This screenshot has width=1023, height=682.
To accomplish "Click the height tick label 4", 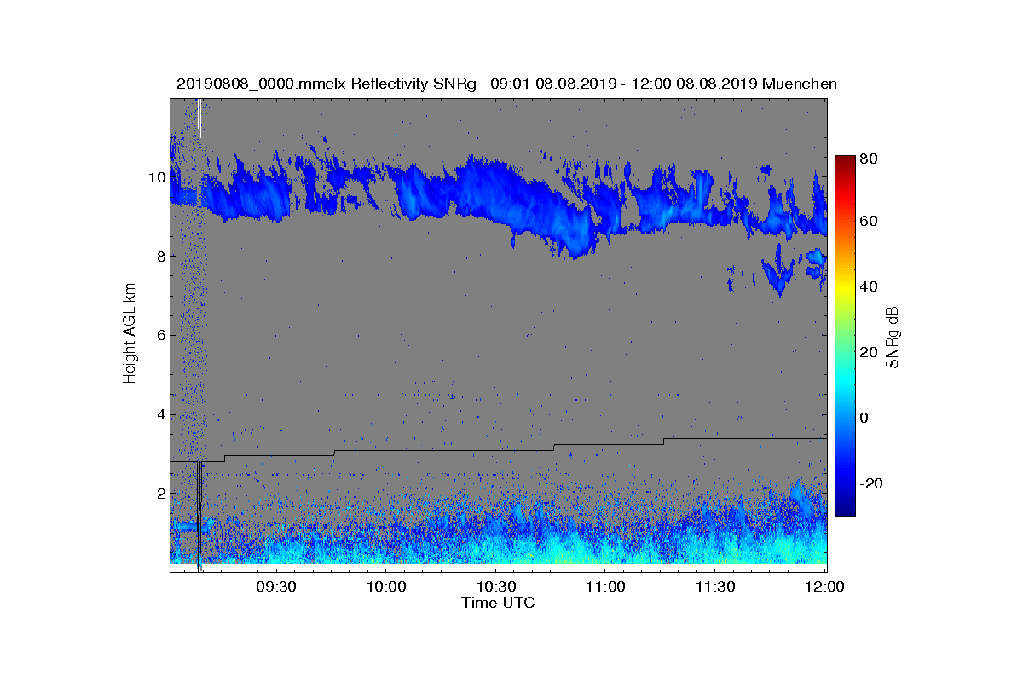I will tap(160, 415).
